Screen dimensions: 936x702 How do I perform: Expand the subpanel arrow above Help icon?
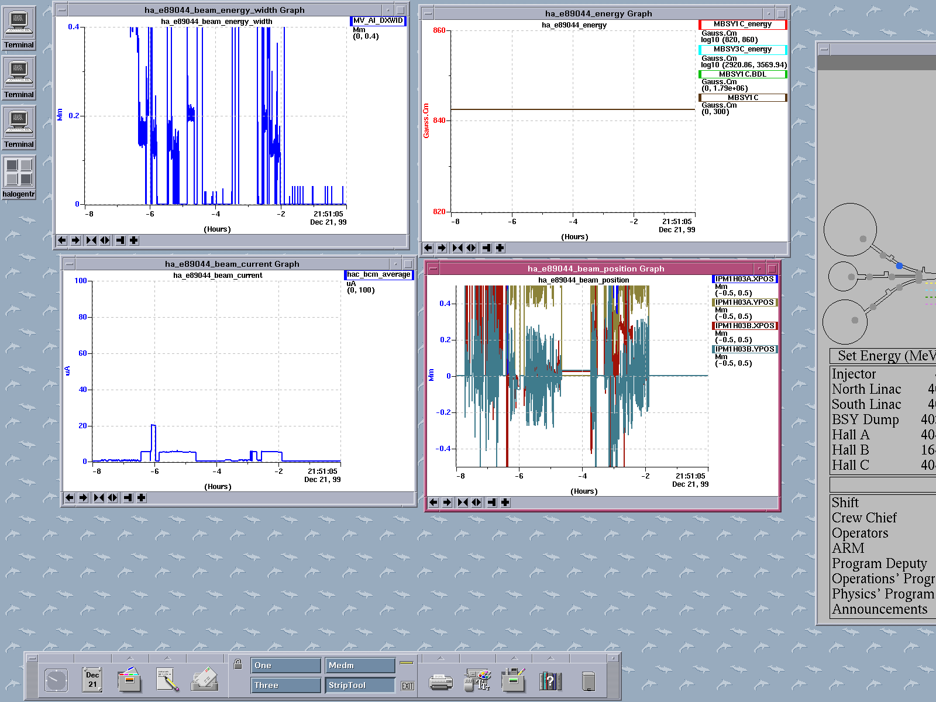tap(550, 658)
